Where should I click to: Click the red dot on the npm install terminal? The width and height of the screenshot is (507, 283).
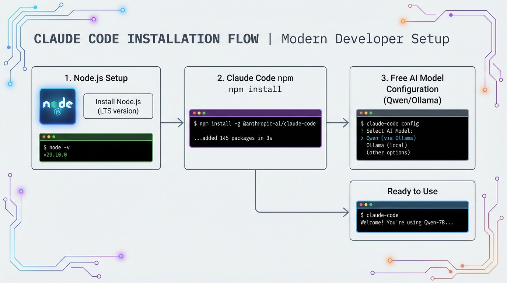coord(193,113)
